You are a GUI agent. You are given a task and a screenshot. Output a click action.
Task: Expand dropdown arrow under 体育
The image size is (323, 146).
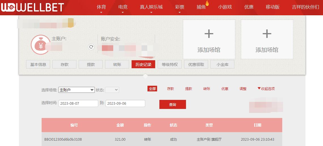(101, 12)
